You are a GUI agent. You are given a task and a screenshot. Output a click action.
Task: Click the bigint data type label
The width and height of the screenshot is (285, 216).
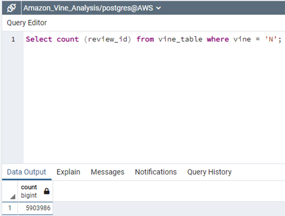(29, 195)
